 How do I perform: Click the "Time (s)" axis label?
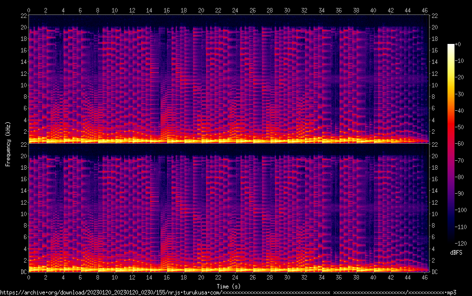228,286
